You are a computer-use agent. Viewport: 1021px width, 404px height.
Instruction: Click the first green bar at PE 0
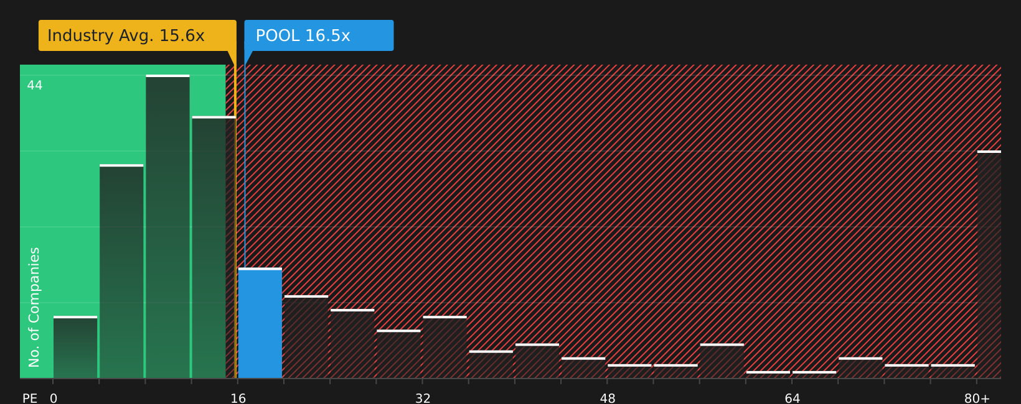tap(75, 347)
